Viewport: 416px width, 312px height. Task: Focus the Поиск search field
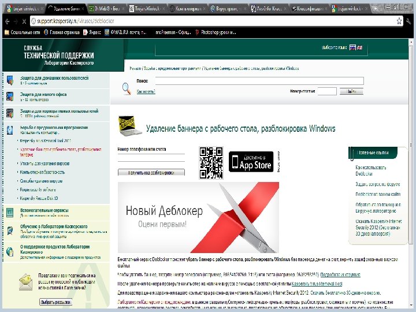[x=259, y=81]
